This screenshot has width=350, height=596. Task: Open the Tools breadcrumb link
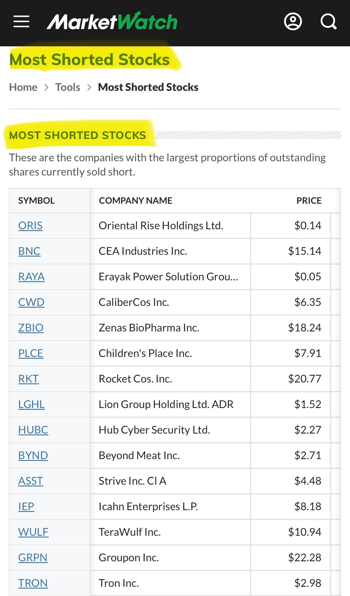[x=68, y=87]
